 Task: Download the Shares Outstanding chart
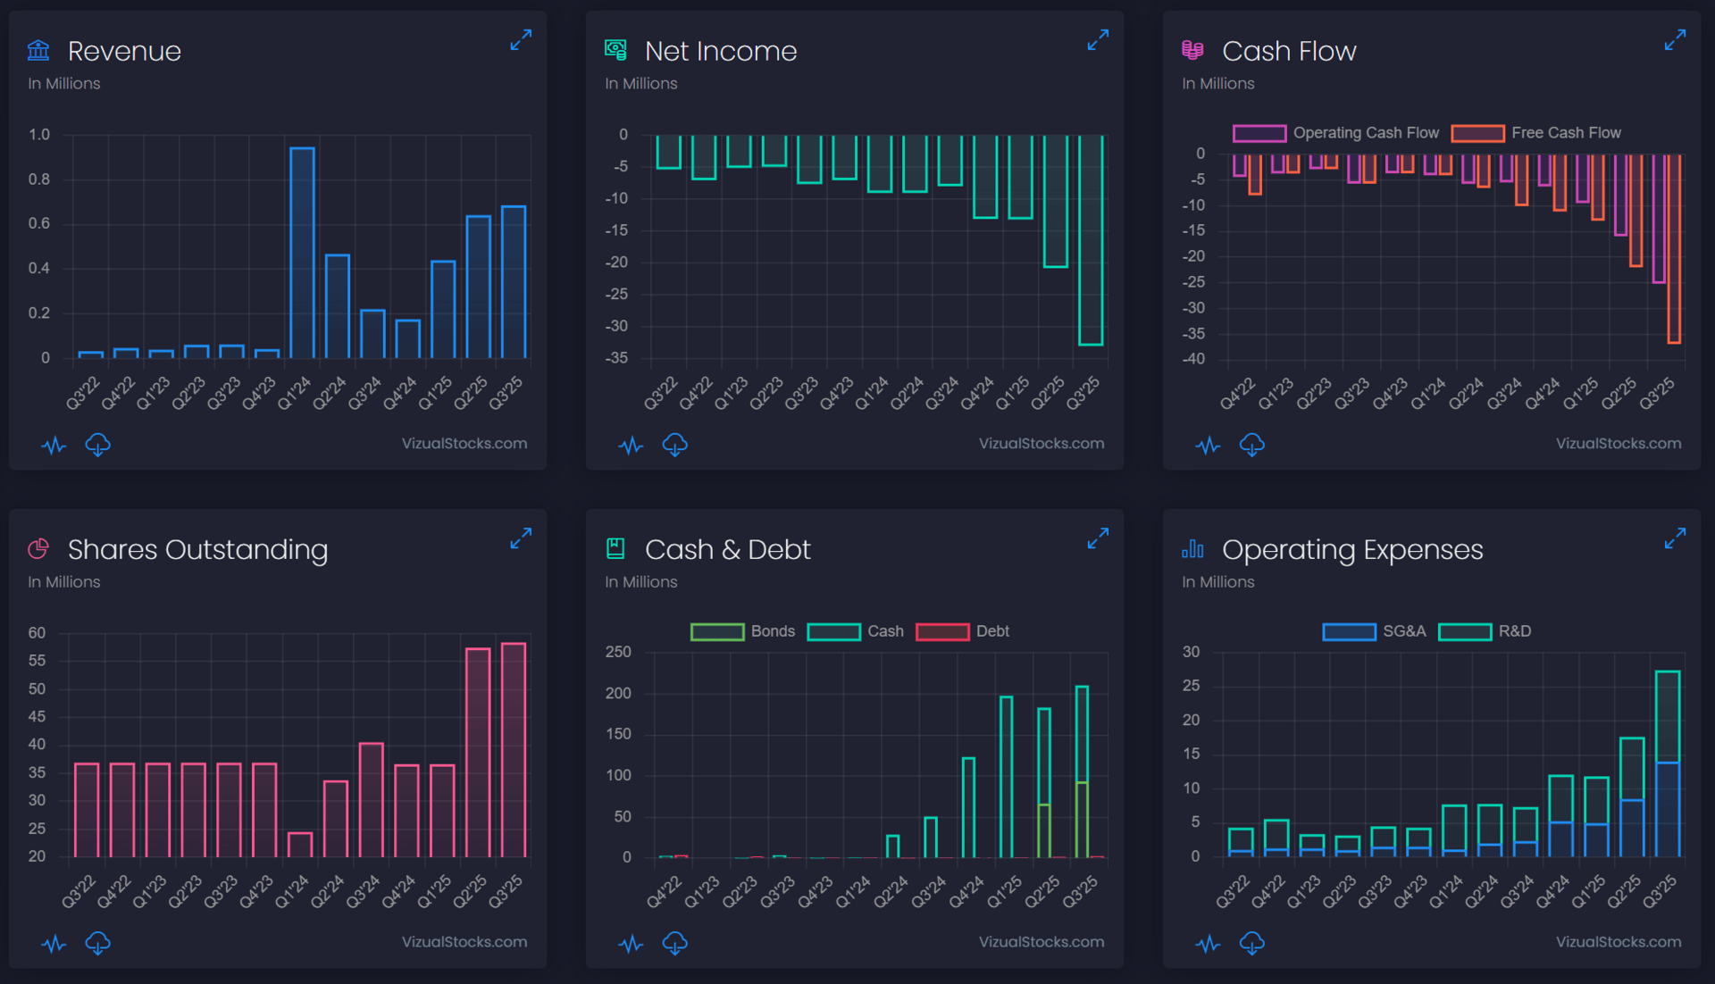coord(97,943)
